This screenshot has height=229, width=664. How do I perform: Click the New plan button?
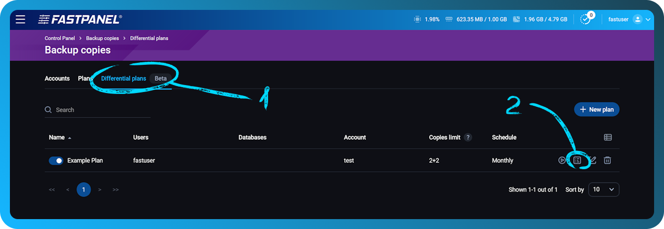tap(597, 110)
